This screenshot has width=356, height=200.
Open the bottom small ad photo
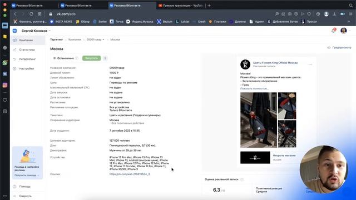[287, 134]
